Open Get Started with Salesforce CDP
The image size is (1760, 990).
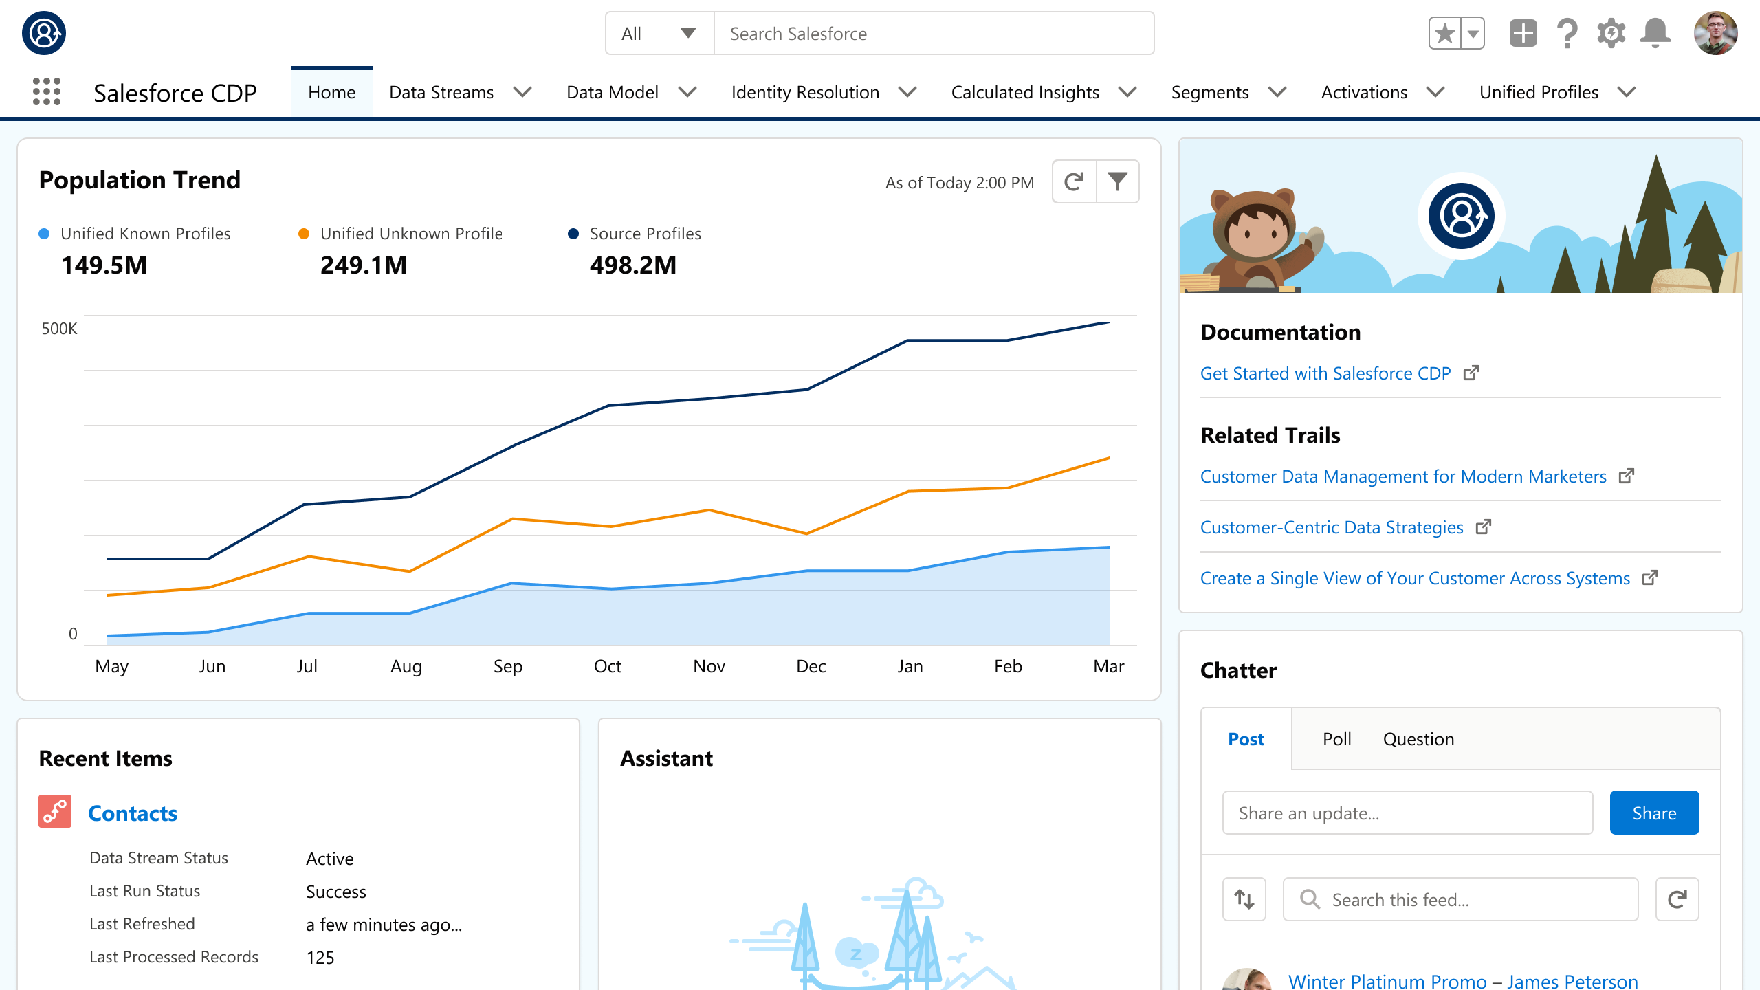point(1325,373)
